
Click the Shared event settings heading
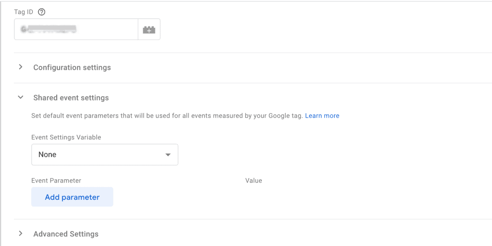click(71, 98)
